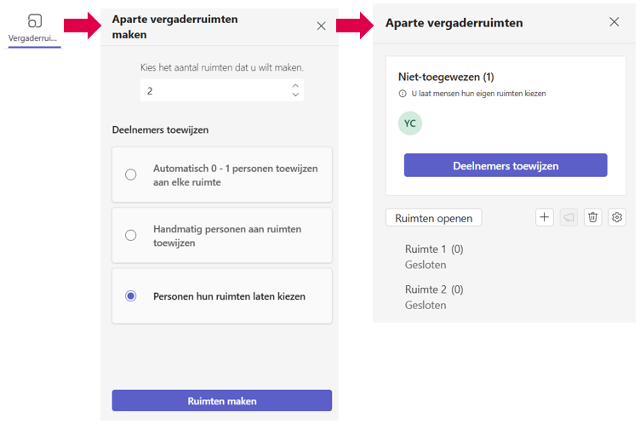The image size is (640, 424).
Task: Select Automatisch personen toewijzen radio option
Action: click(131, 175)
